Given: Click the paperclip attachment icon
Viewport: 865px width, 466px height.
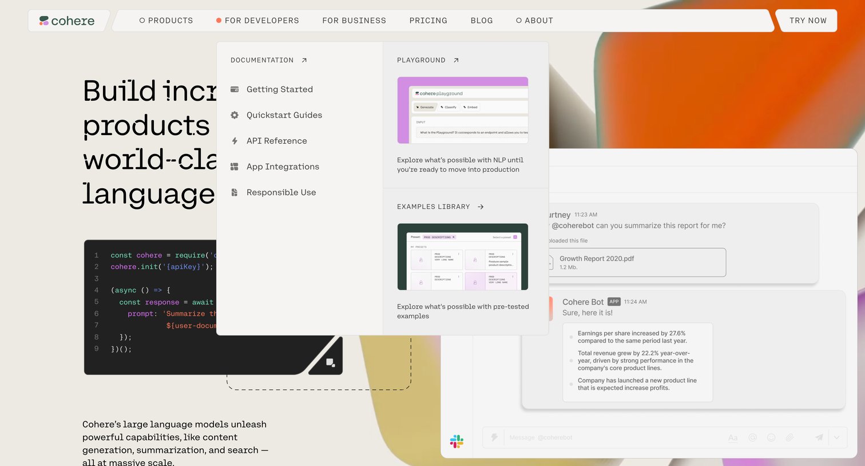Looking at the screenshot, I should tap(789, 437).
